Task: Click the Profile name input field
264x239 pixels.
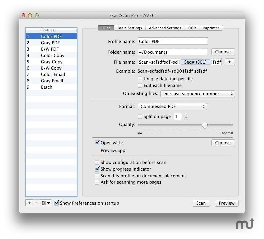Action: (x=173, y=41)
